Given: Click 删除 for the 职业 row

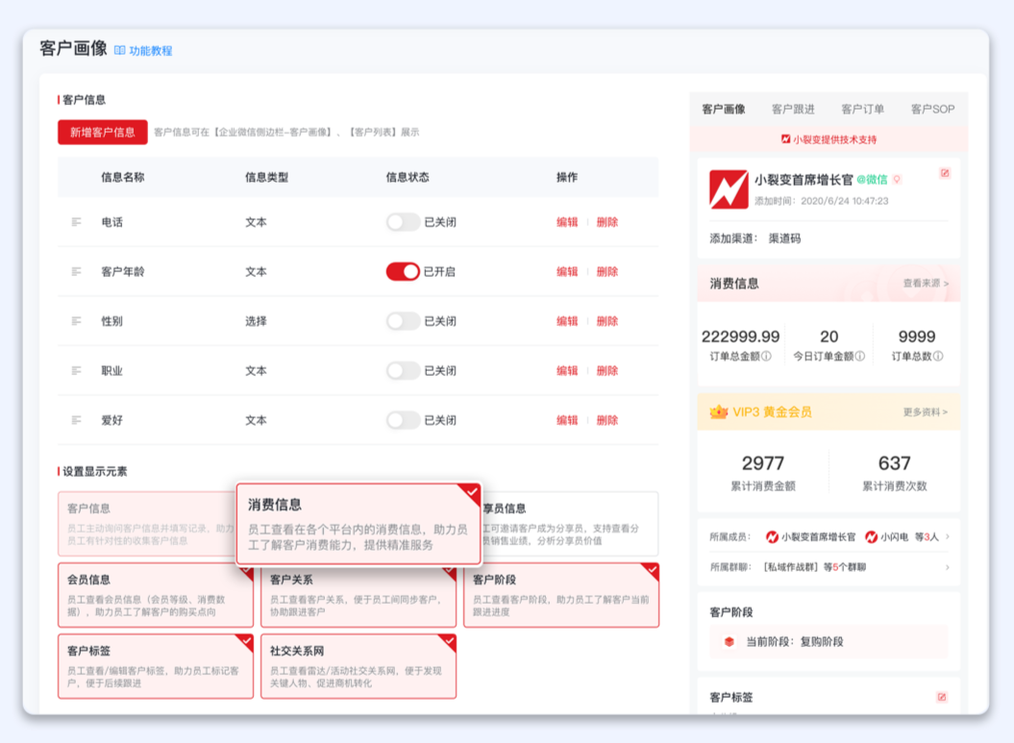Looking at the screenshot, I should pos(607,371).
